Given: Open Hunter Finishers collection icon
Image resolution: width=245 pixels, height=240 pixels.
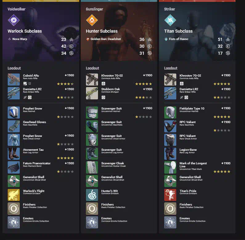Looking at the screenshot, I should (92, 209).
